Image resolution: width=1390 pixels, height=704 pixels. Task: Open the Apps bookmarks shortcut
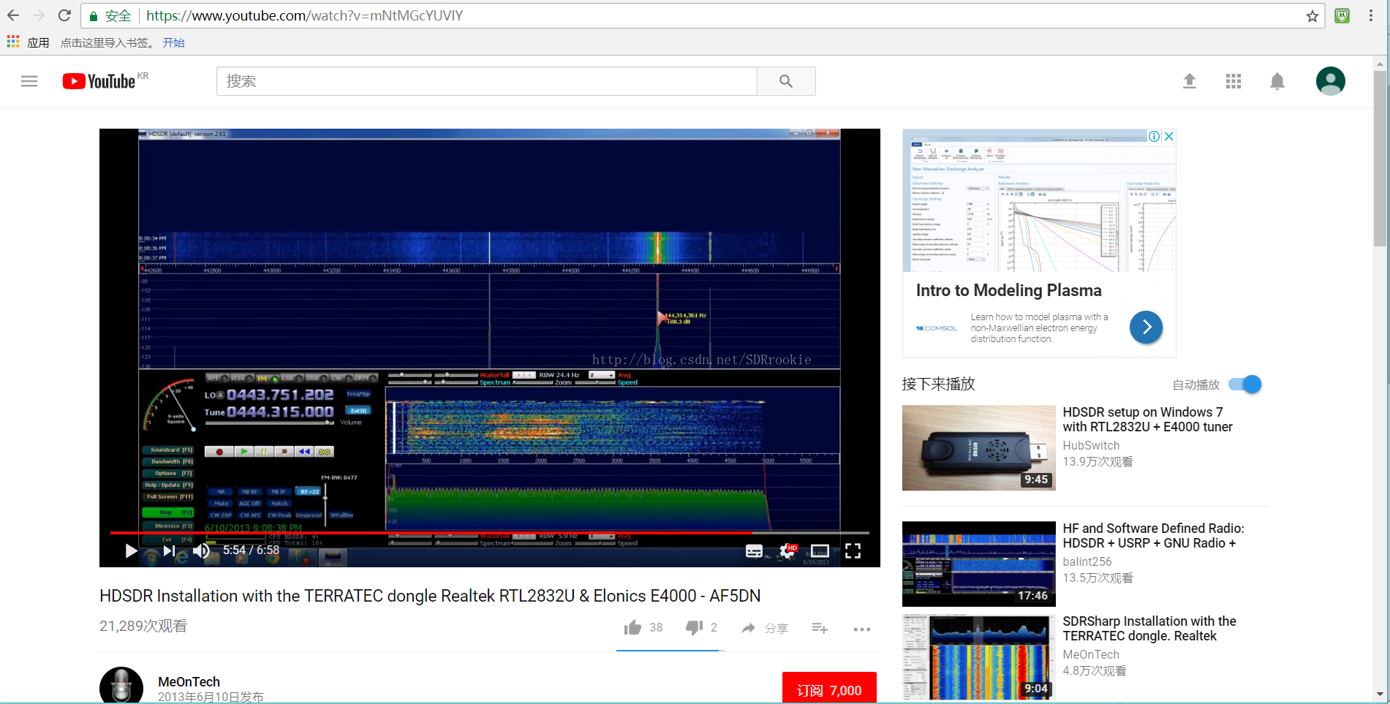pos(29,42)
